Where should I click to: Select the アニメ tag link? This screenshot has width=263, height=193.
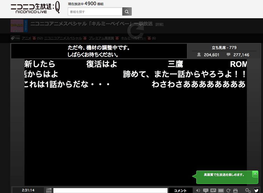click(x=26, y=38)
